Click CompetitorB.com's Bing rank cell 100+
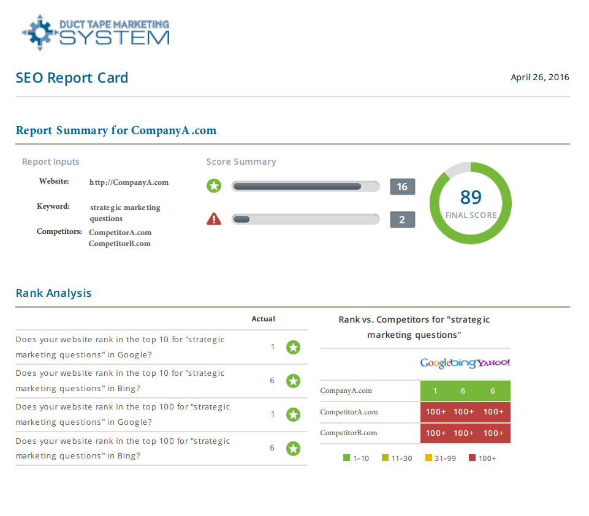This screenshot has width=589, height=516. (x=463, y=433)
